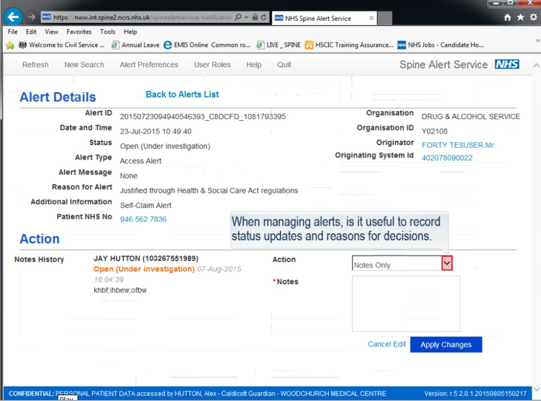Click the add to favorites bar star
The height and width of the screenshot is (401, 541).
[x=10, y=45]
